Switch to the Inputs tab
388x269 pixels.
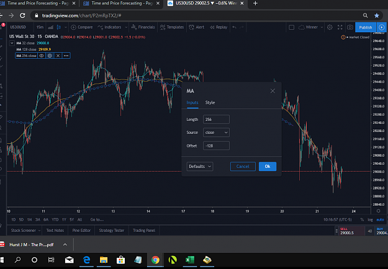[x=192, y=102]
